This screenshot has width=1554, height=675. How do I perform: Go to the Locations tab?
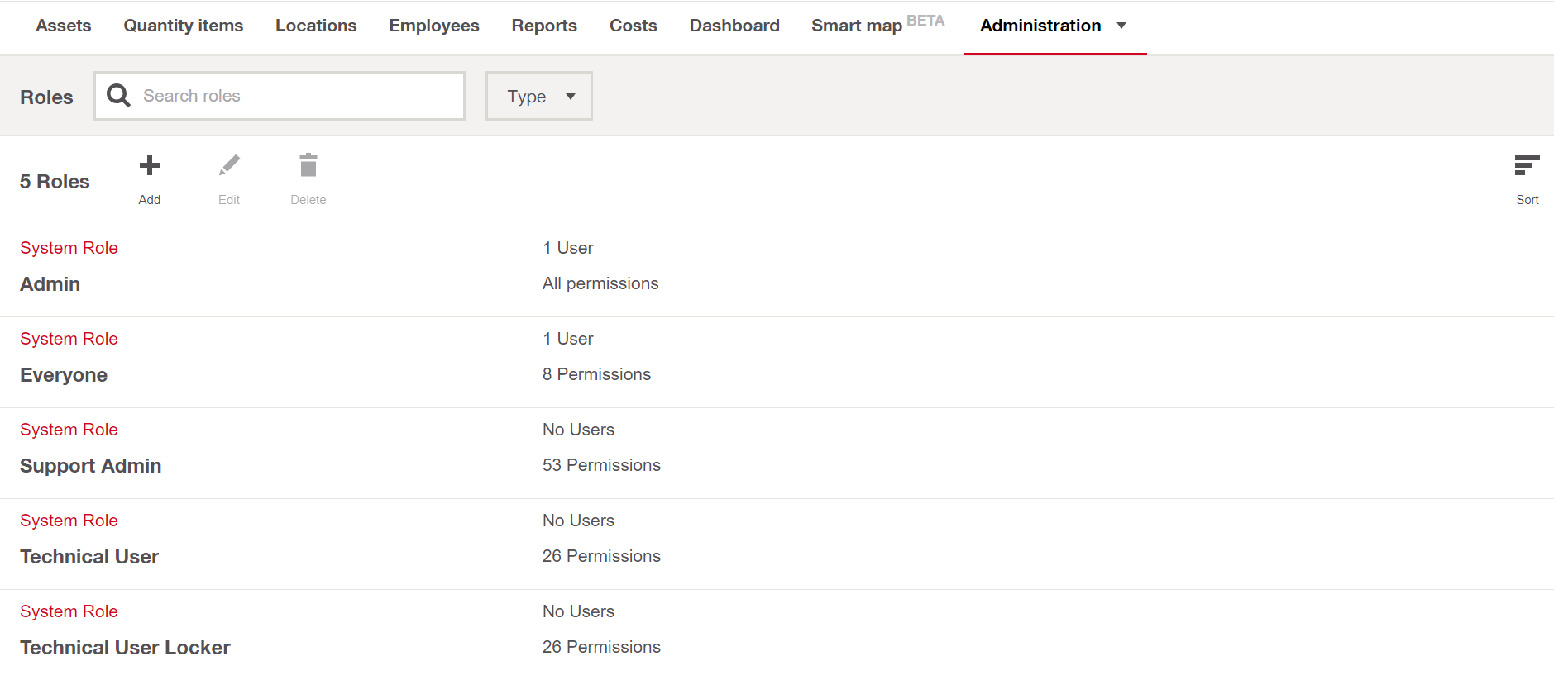tap(316, 26)
